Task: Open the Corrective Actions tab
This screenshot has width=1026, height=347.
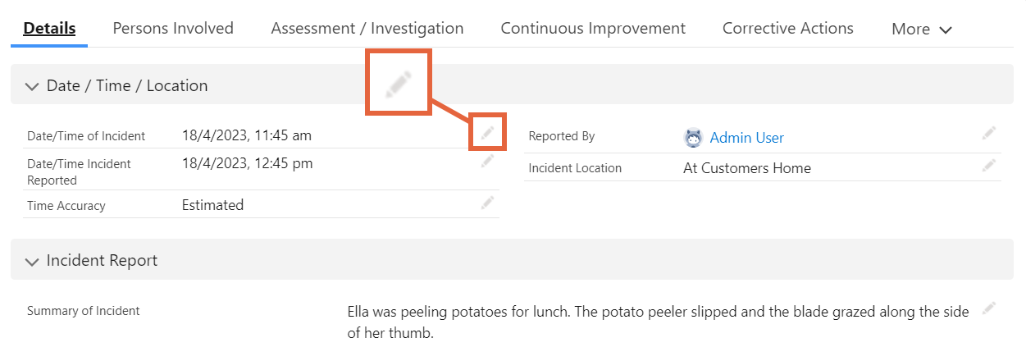Action: pyautogui.click(x=788, y=28)
